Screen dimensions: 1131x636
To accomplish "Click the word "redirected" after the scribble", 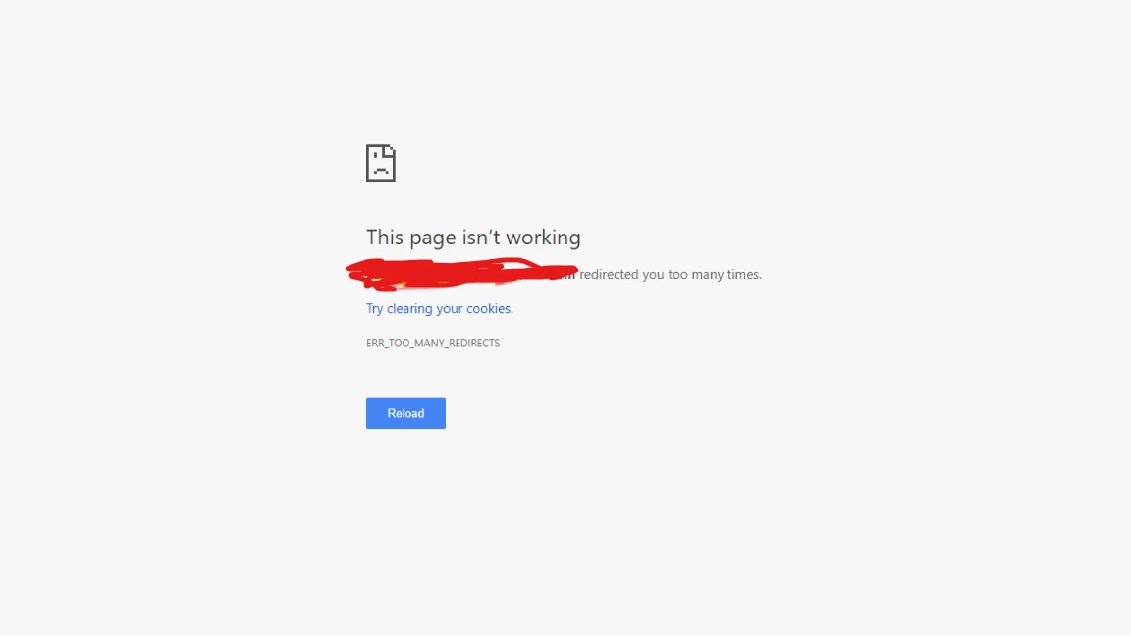I will (609, 274).
